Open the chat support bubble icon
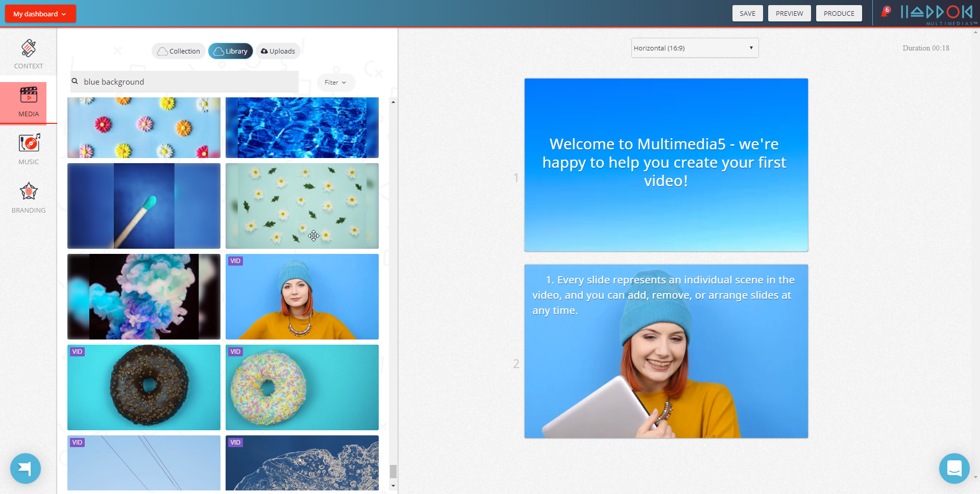Image resolution: width=980 pixels, height=494 pixels. click(x=954, y=468)
